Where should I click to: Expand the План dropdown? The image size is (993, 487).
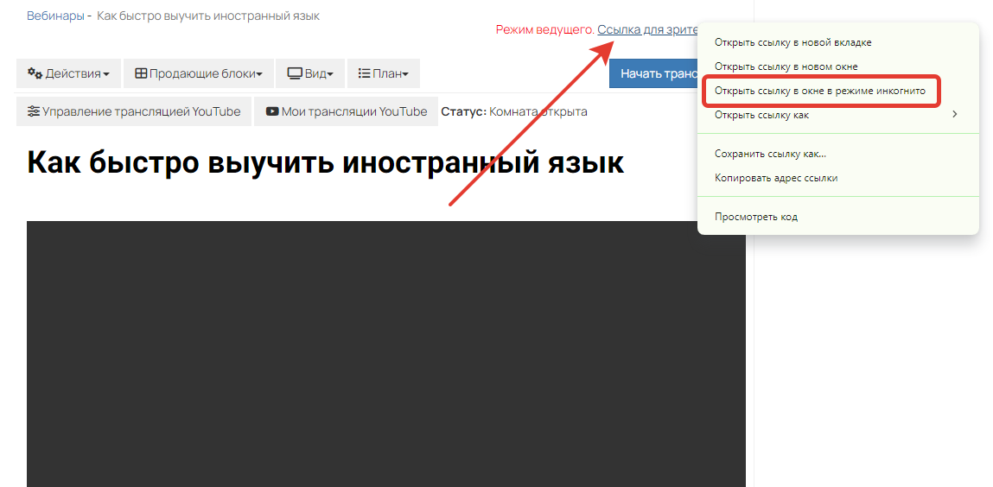383,73
